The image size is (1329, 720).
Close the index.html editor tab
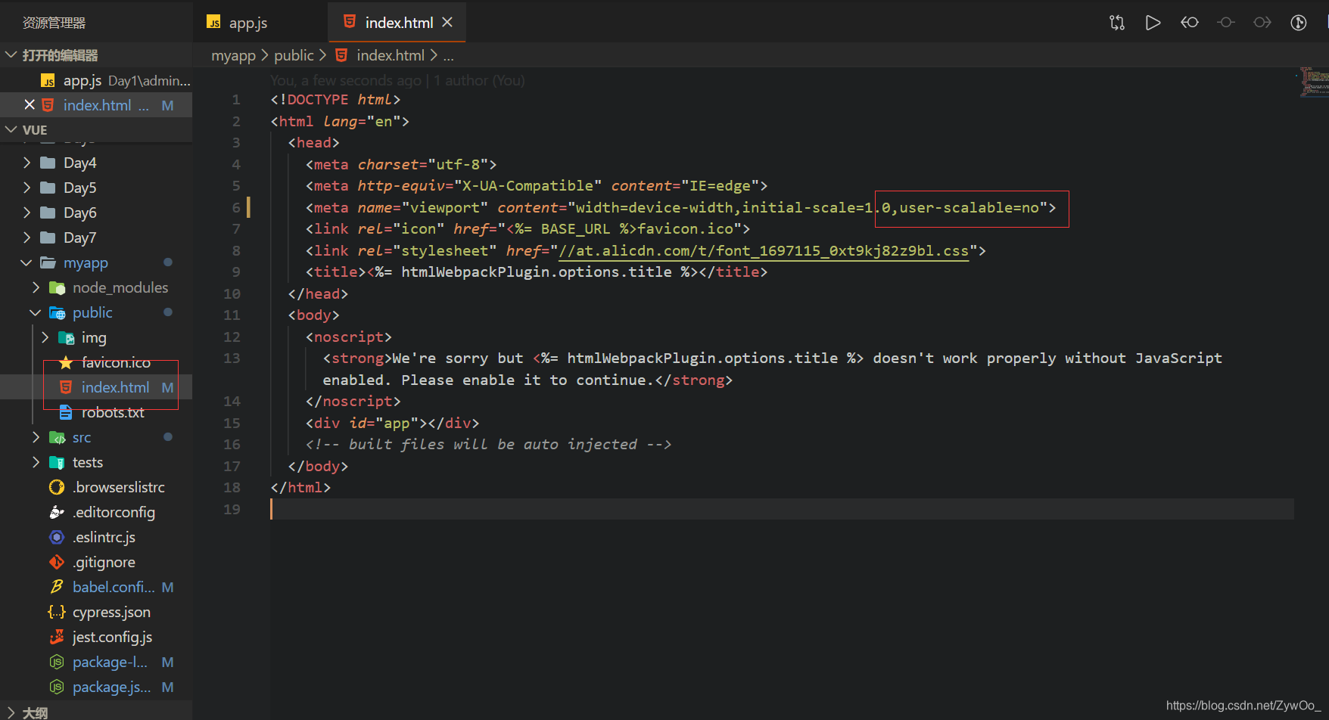pyautogui.click(x=447, y=23)
